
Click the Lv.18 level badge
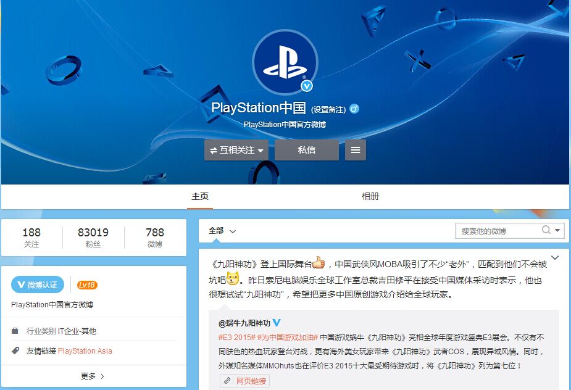(x=87, y=284)
